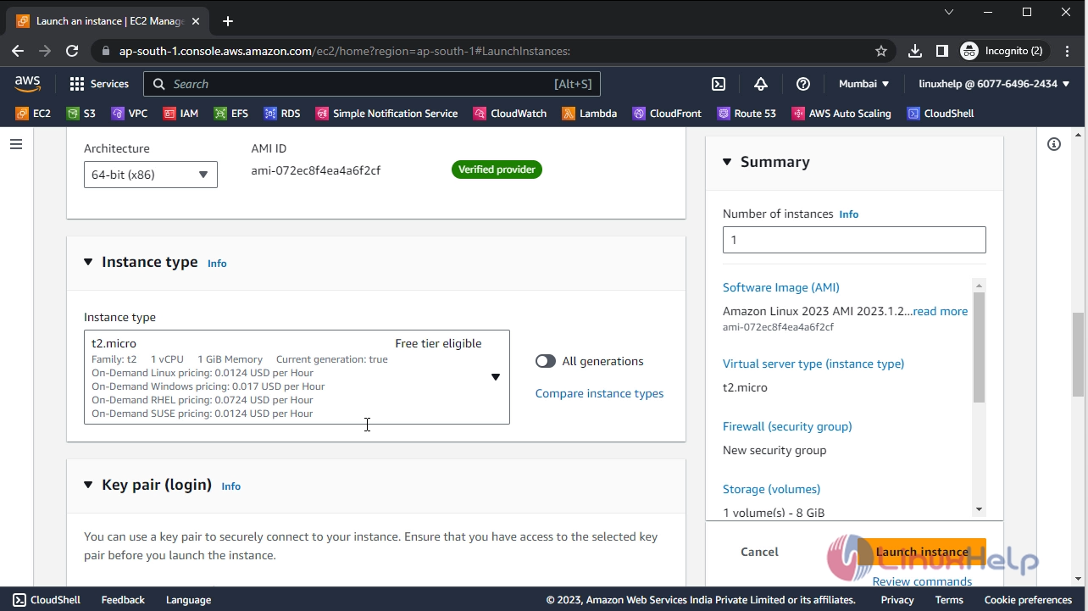Open Firewall (security group) summary link
The width and height of the screenshot is (1088, 611).
(787, 426)
